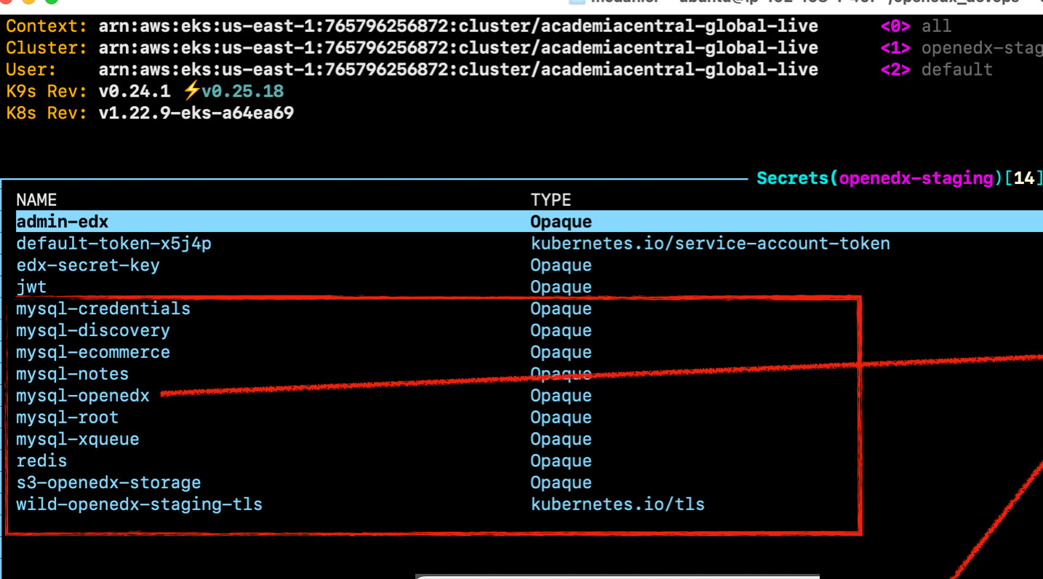This screenshot has height=579, width=1043.
Task: Click the Opaque type in redis row
Action: 561,461
